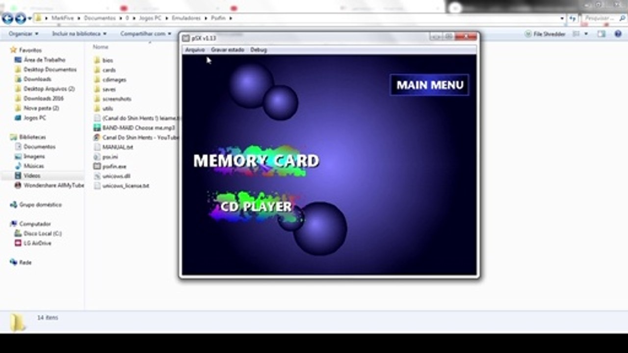Select the unicows_license.txt file
This screenshot has width=628, height=353.
click(126, 186)
